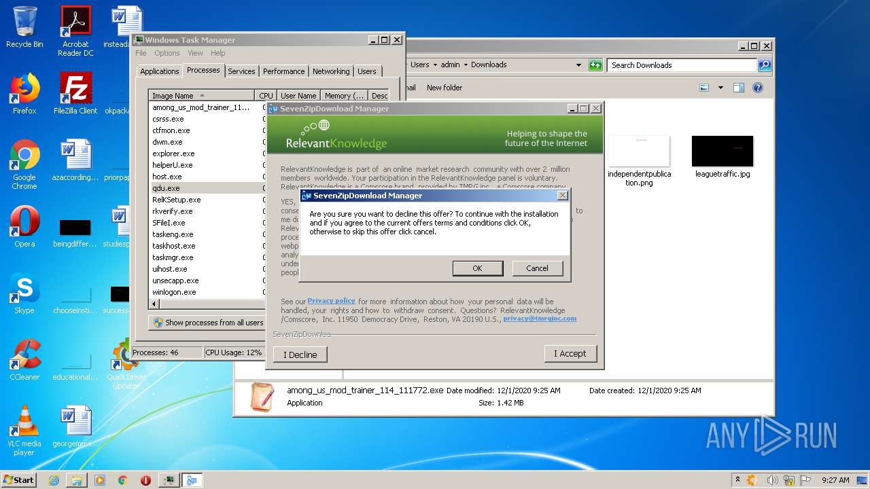Open the Options menu in Task Manager
Viewport: 870px width, 489px height.
coord(167,53)
